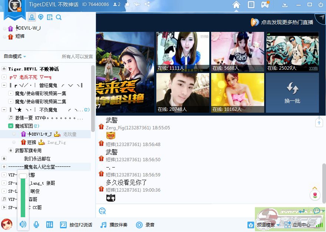Click the chat message scrollbar

(x=324, y=183)
